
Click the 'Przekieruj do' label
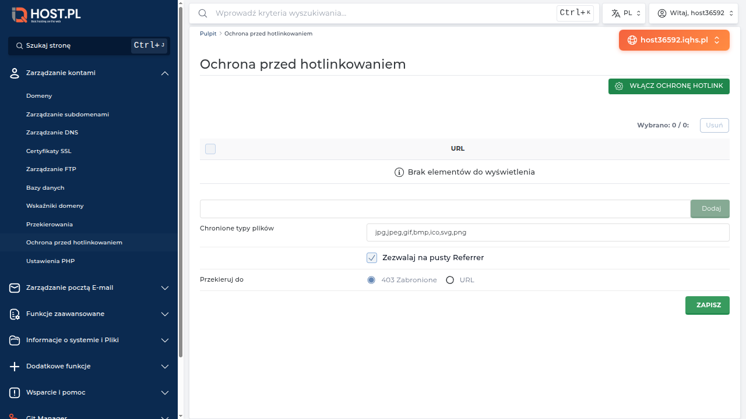[x=221, y=280]
